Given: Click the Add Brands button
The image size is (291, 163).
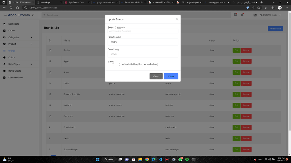Looking at the screenshot, I should point(275,29).
